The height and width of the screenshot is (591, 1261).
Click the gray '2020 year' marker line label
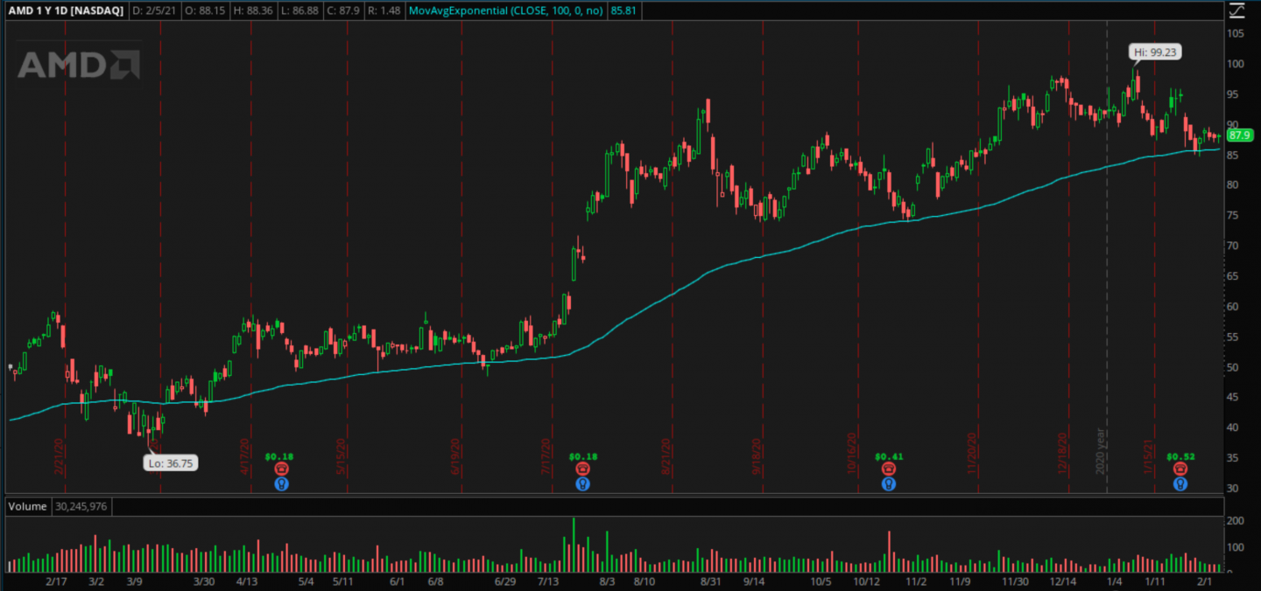coord(1102,452)
